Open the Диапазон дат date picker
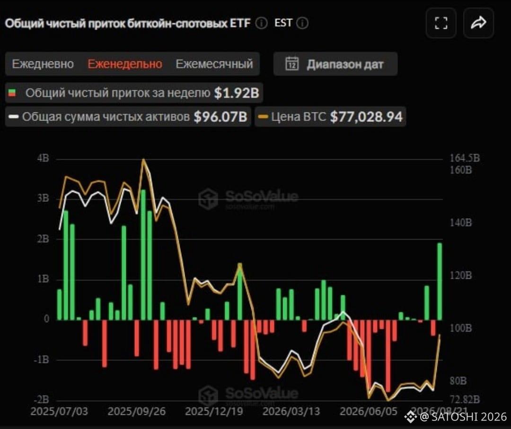The height and width of the screenshot is (429, 511). (x=335, y=64)
